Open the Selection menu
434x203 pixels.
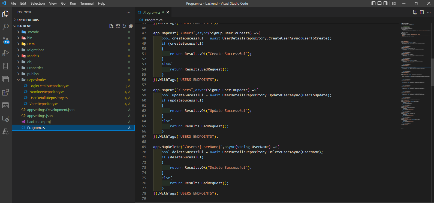tap(38, 3)
